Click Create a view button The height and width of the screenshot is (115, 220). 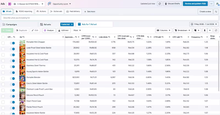click(205, 12)
